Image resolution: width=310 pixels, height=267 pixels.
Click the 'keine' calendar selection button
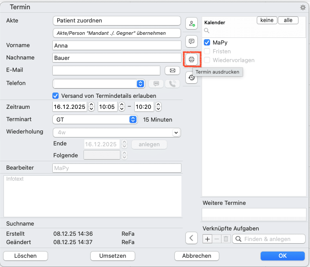click(267, 20)
